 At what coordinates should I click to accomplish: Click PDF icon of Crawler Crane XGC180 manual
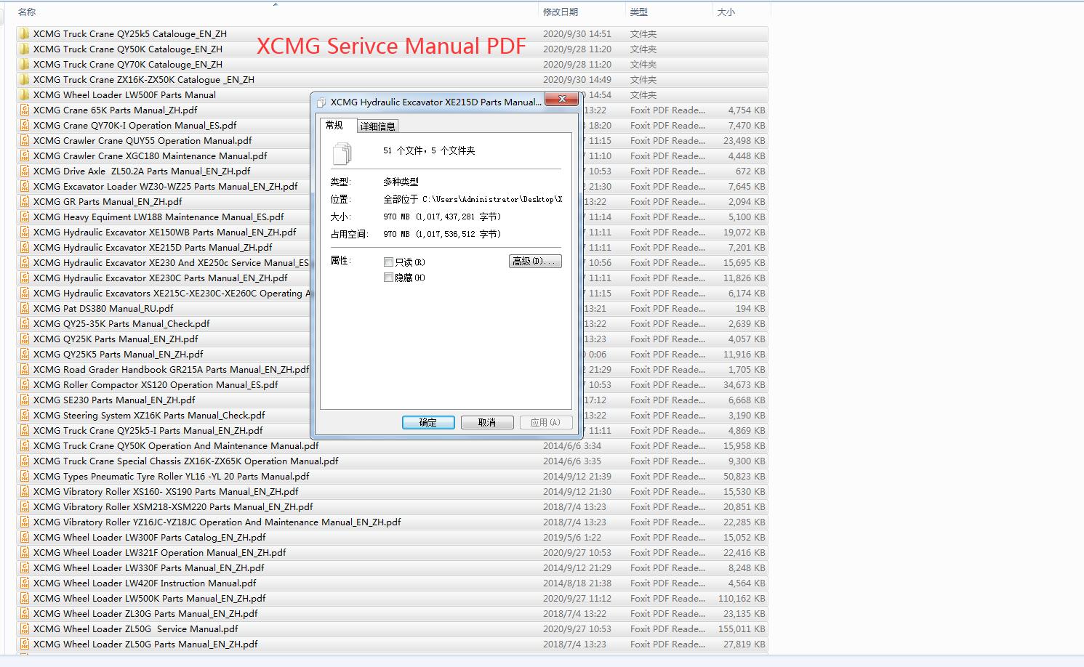25,155
